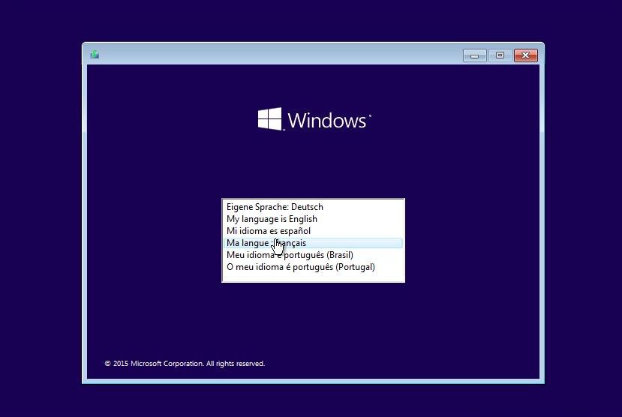Maximize the Windows Setup window
The width and height of the screenshot is (622, 417).
(500, 55)
